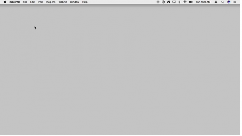Expand the SVG menu
This screenshot has height=136, width=242.
coord(40,2)
